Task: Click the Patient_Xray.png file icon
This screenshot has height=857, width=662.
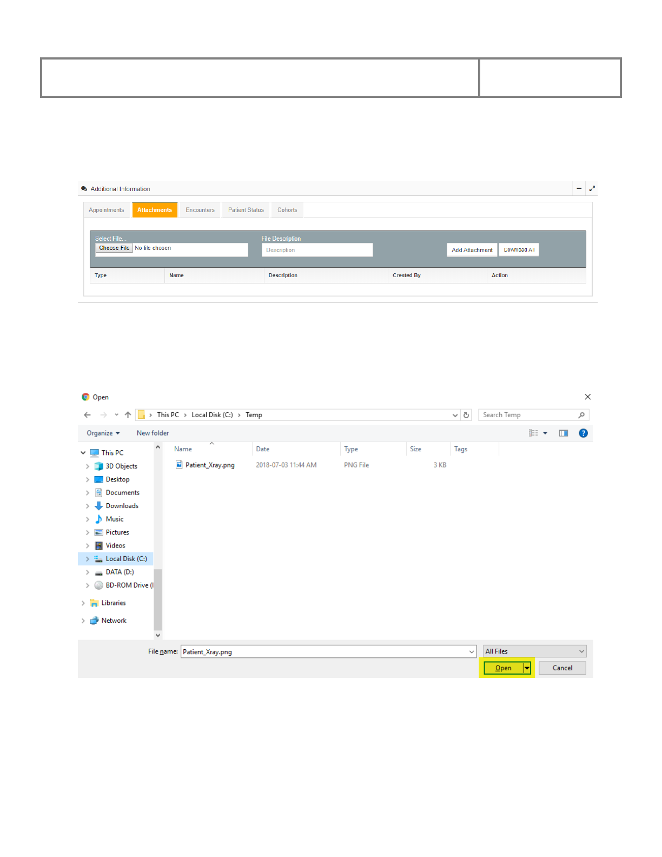Action: pyautogui.click(x=179, y=465)
